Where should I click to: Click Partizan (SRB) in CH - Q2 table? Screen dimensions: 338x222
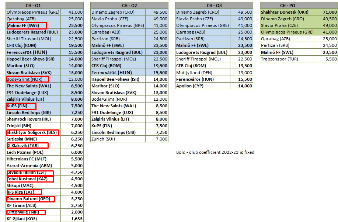(x=118, y=39)
